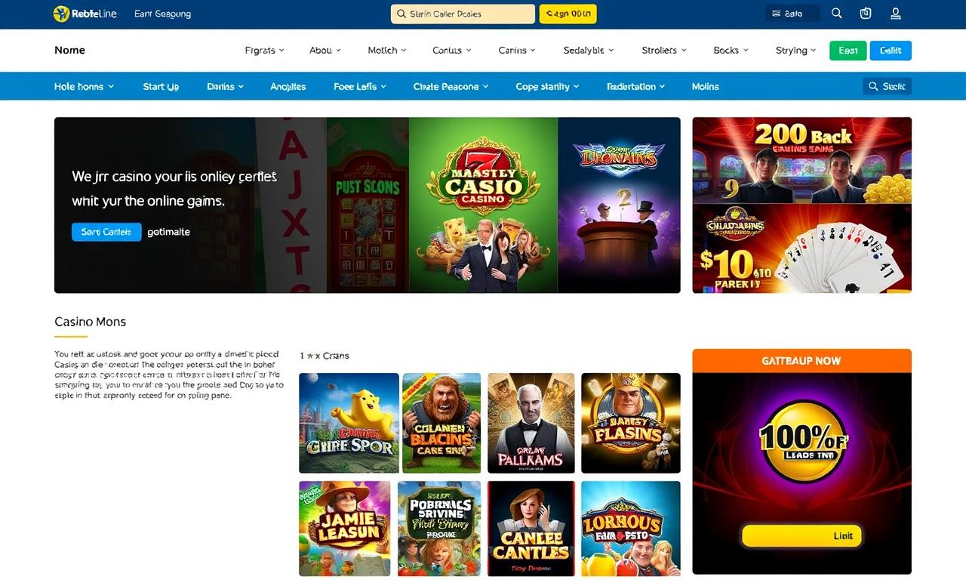Expand the Frgrats dropdown menu
Screen dimensions: 966x580
[265, 50]
